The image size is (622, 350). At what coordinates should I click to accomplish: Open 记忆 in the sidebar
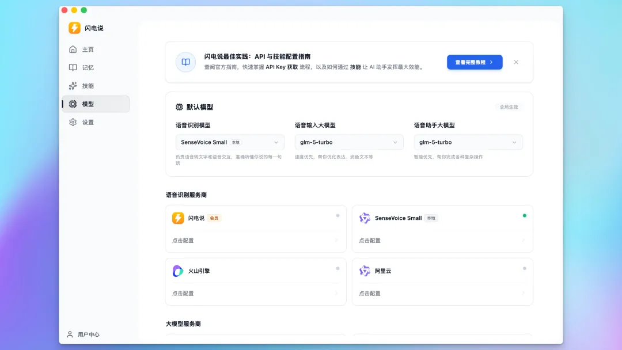coord(96,67)
